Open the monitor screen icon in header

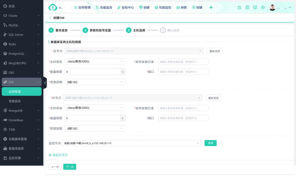(255, 7)
